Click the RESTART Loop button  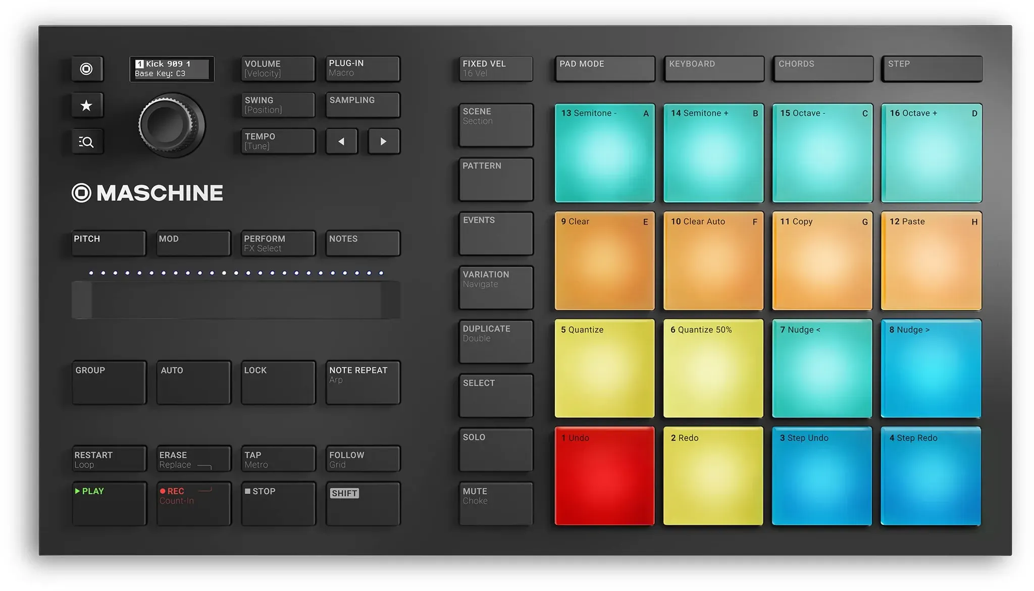pos(109,459)
